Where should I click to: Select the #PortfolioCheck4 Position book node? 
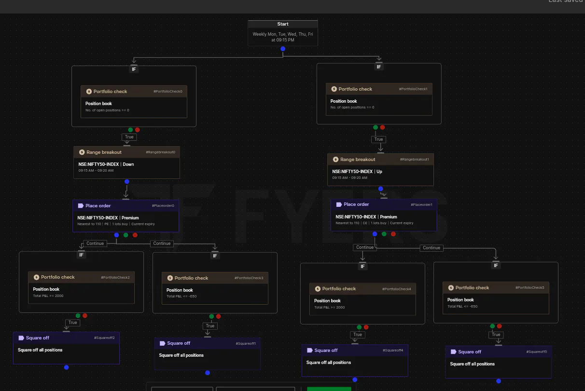(362, 299)
